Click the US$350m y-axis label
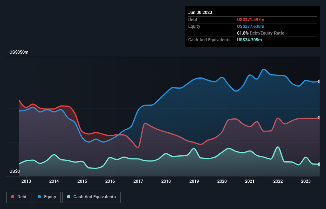326x209 pixels. [19, 52]
